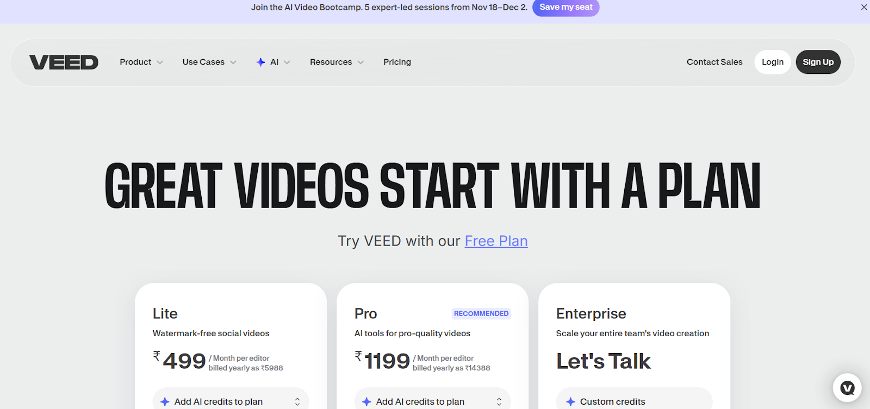Image resolution: width=870 pixels, height=409 pixels.
Task: Close the AI Video Bootcamp banner
Action: 864,7
